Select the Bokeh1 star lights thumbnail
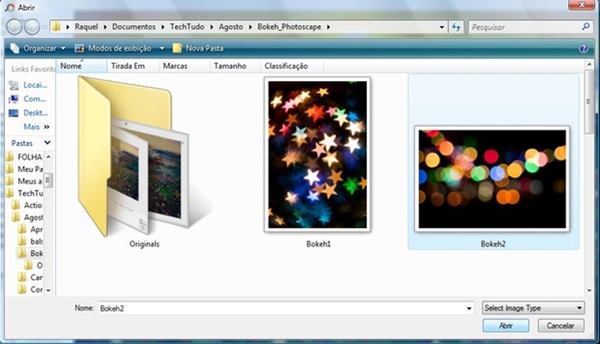This screenshot has height=344, width=600. coord(317,155)
